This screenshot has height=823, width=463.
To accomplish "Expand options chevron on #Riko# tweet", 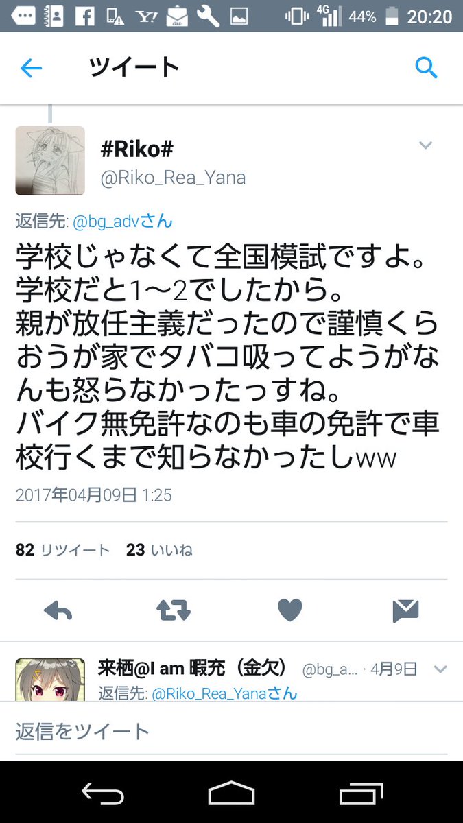I will click(426, 145).
